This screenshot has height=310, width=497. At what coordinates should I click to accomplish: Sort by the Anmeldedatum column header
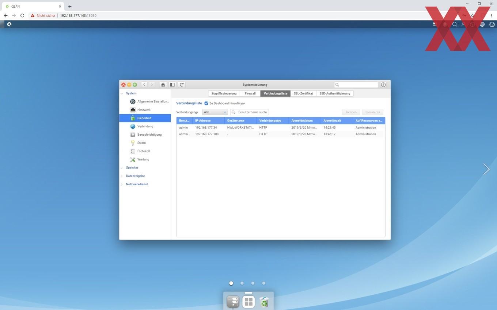tap(305, 121)
